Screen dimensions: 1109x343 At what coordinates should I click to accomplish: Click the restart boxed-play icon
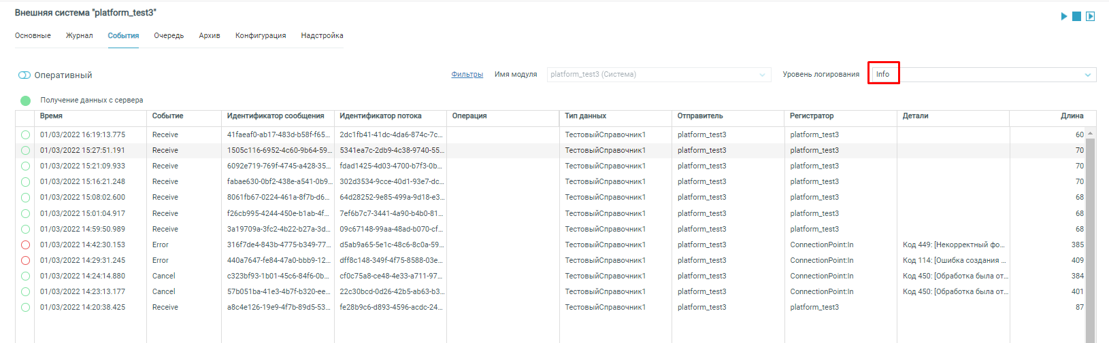1090,16
